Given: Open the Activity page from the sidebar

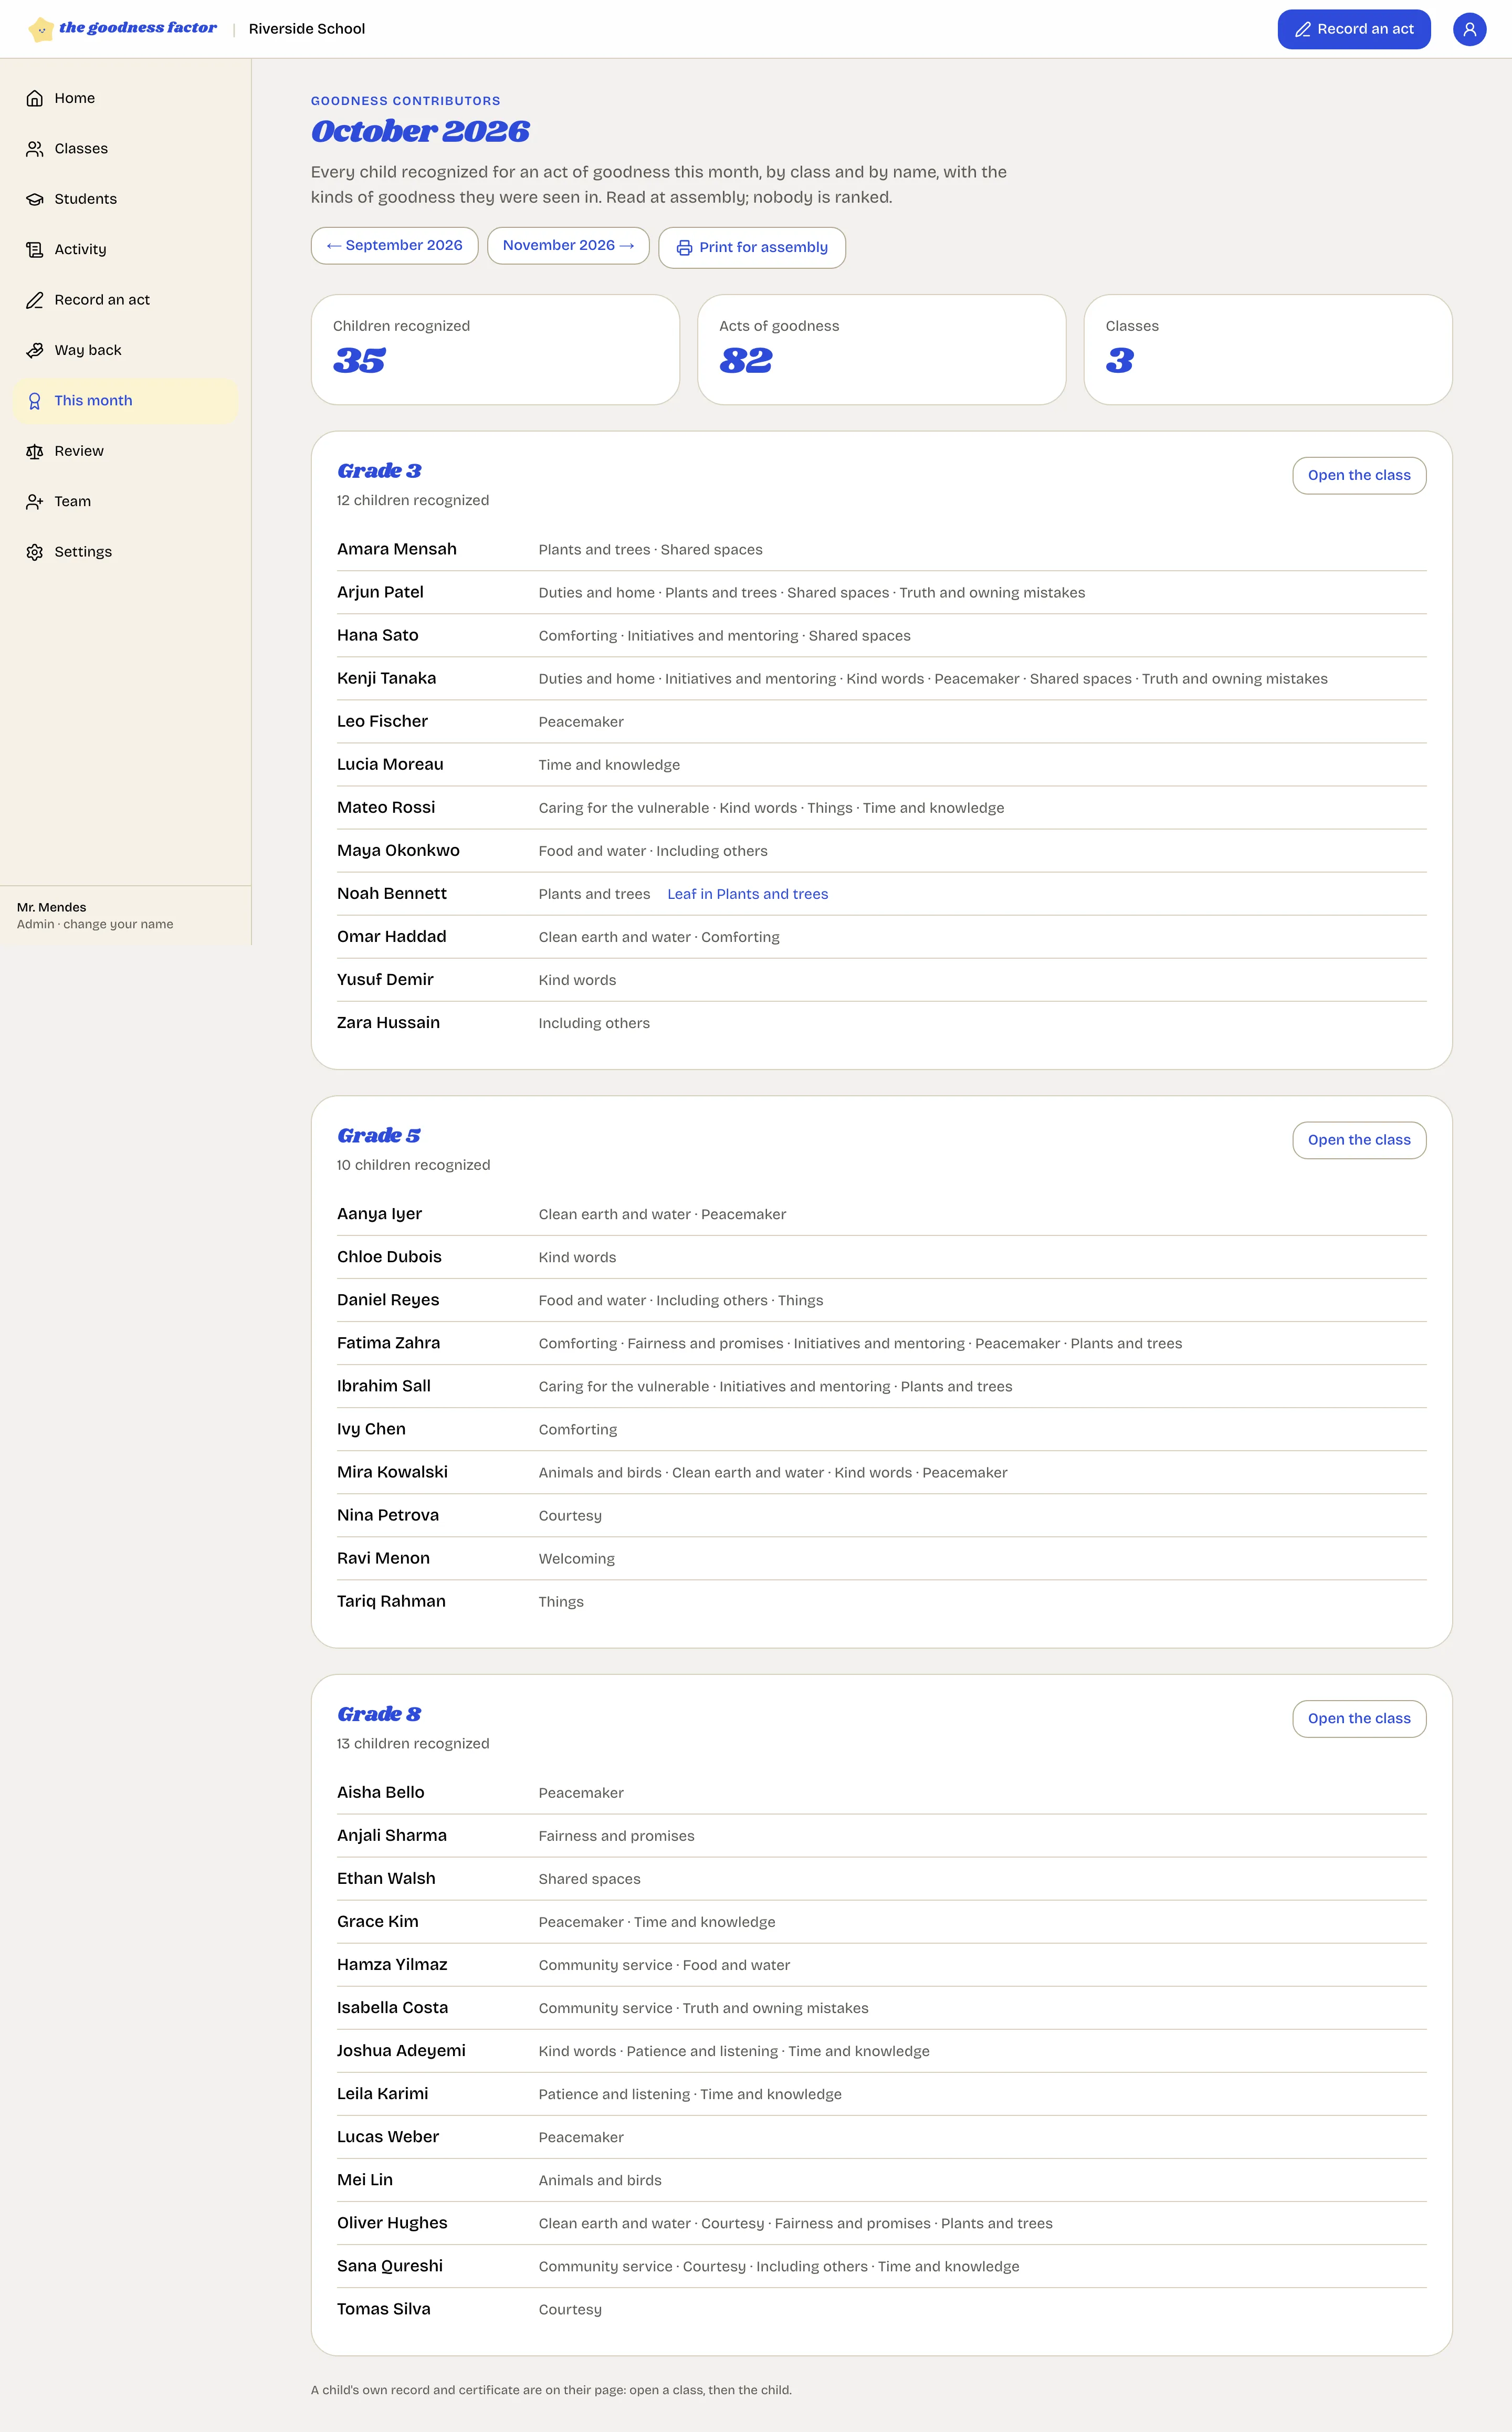Looking at the screenshot, I should tap(125, 250).
